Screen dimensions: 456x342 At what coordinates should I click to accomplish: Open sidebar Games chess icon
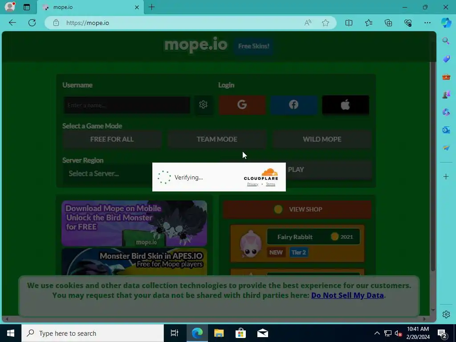[x=446, y=94]
